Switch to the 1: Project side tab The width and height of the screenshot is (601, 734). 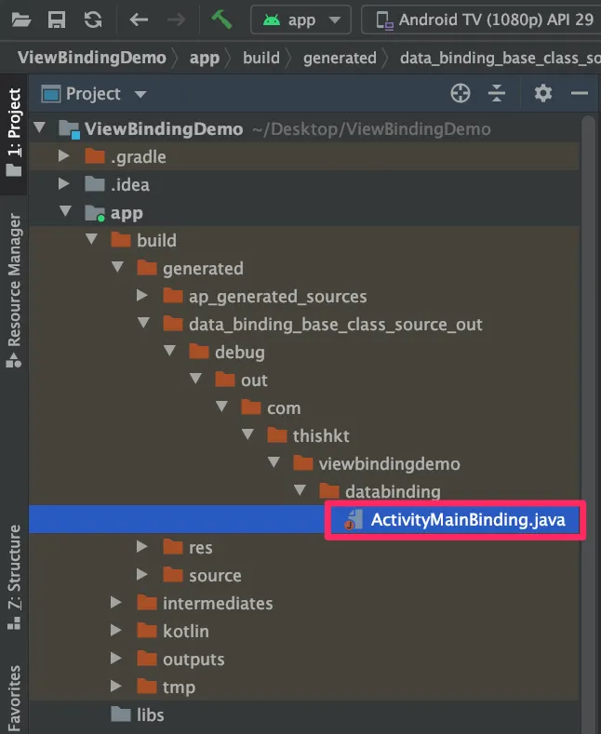(x=14, y=132)
